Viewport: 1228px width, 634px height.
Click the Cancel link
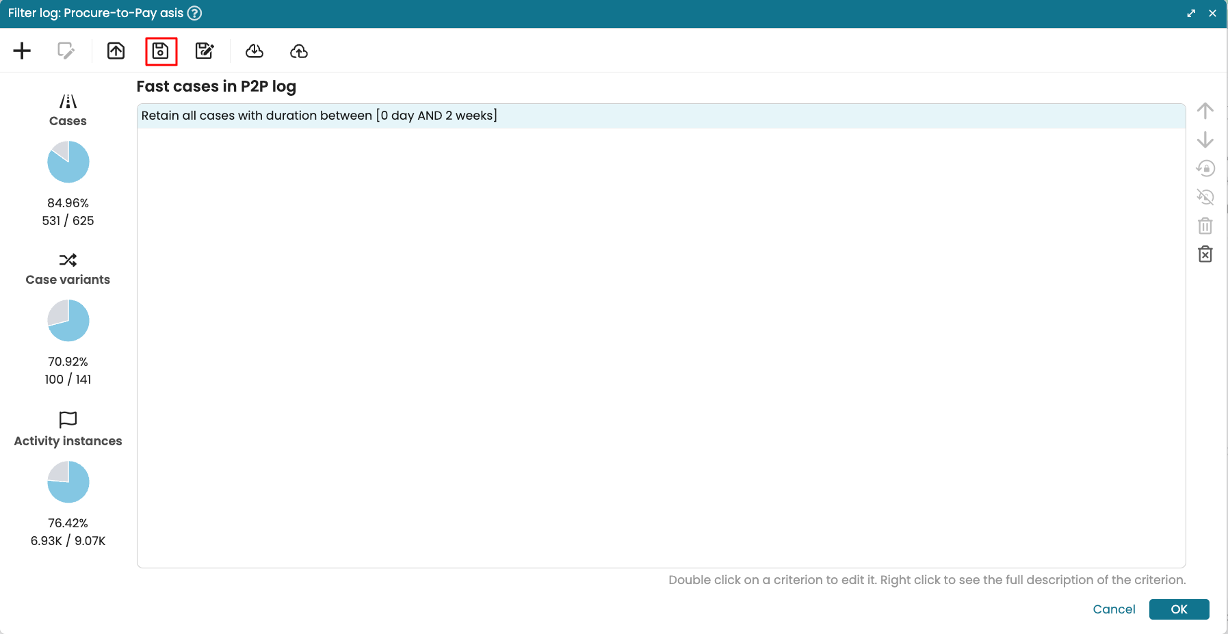1114,609
